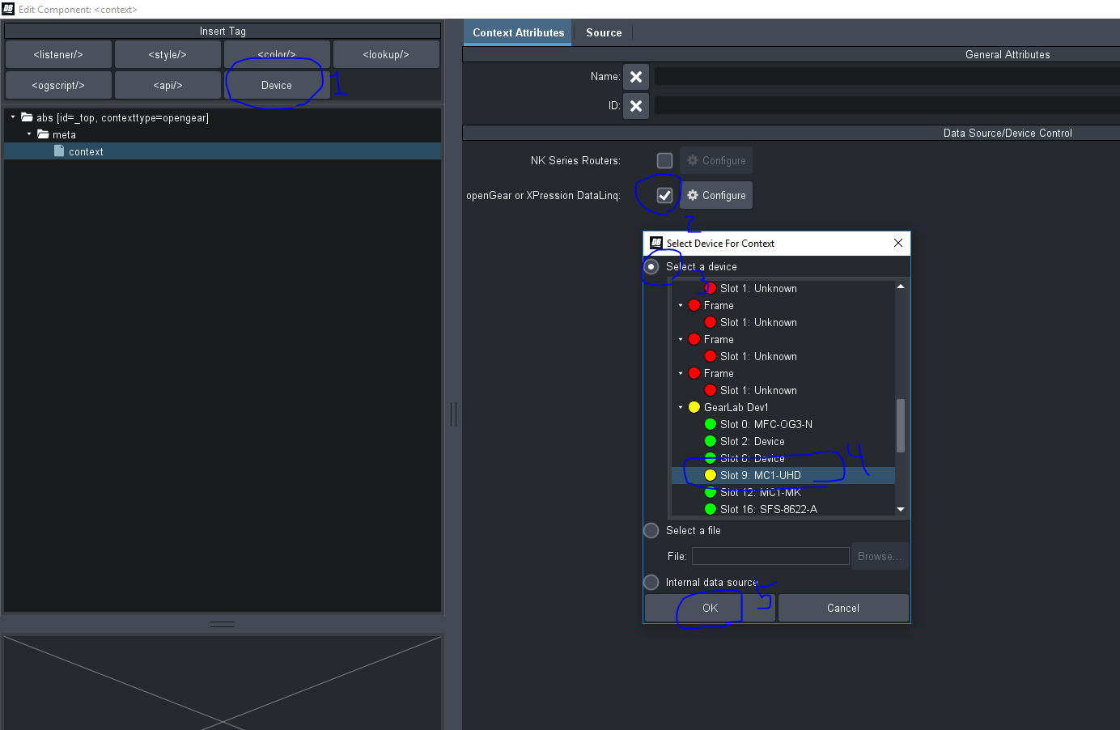
Task: Enable the NK Series Routers checkbox
Action: point(664,160)
